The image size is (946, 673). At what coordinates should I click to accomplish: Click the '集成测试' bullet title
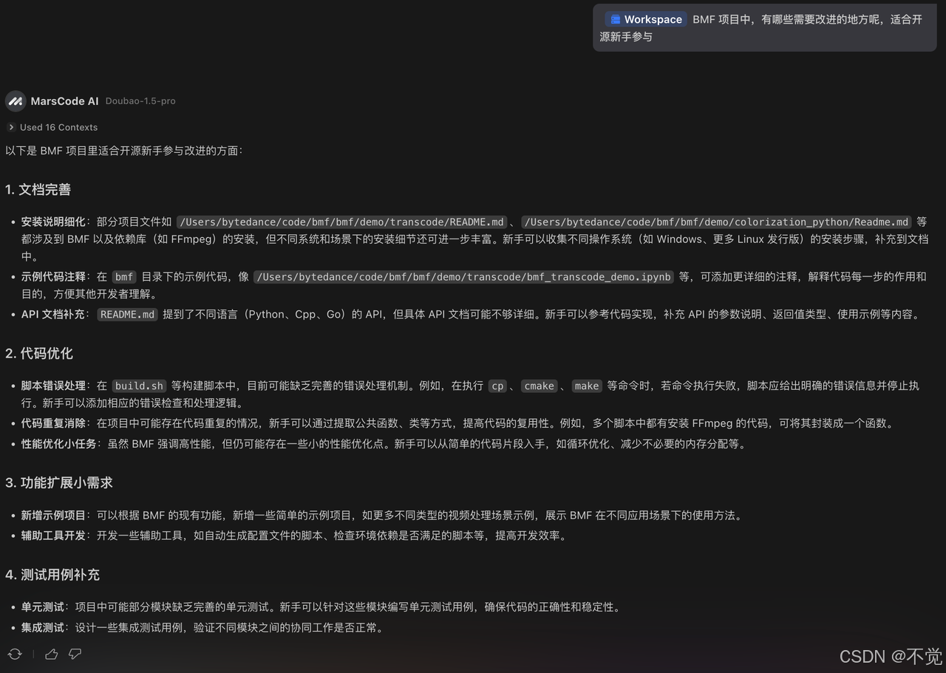tap(43, 628)
